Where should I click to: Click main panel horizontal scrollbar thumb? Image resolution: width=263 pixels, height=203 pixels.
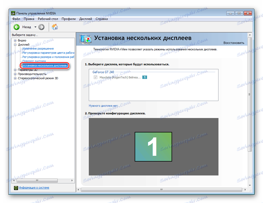pyautogui.click(x=162, y=190)
